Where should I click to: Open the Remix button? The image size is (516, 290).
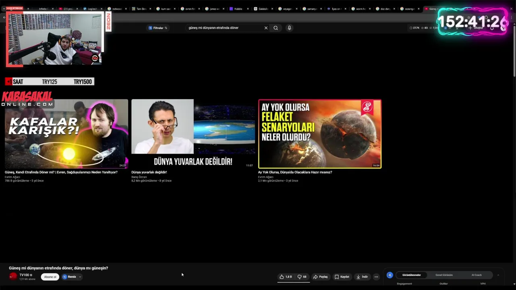coord(69,277)
